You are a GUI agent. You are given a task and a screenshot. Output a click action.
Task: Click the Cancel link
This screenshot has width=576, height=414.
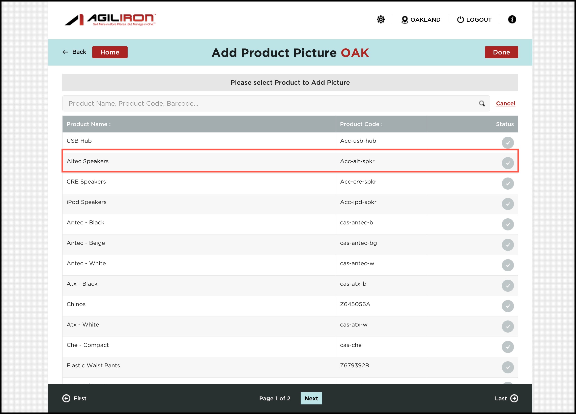(x=505, y=103)
